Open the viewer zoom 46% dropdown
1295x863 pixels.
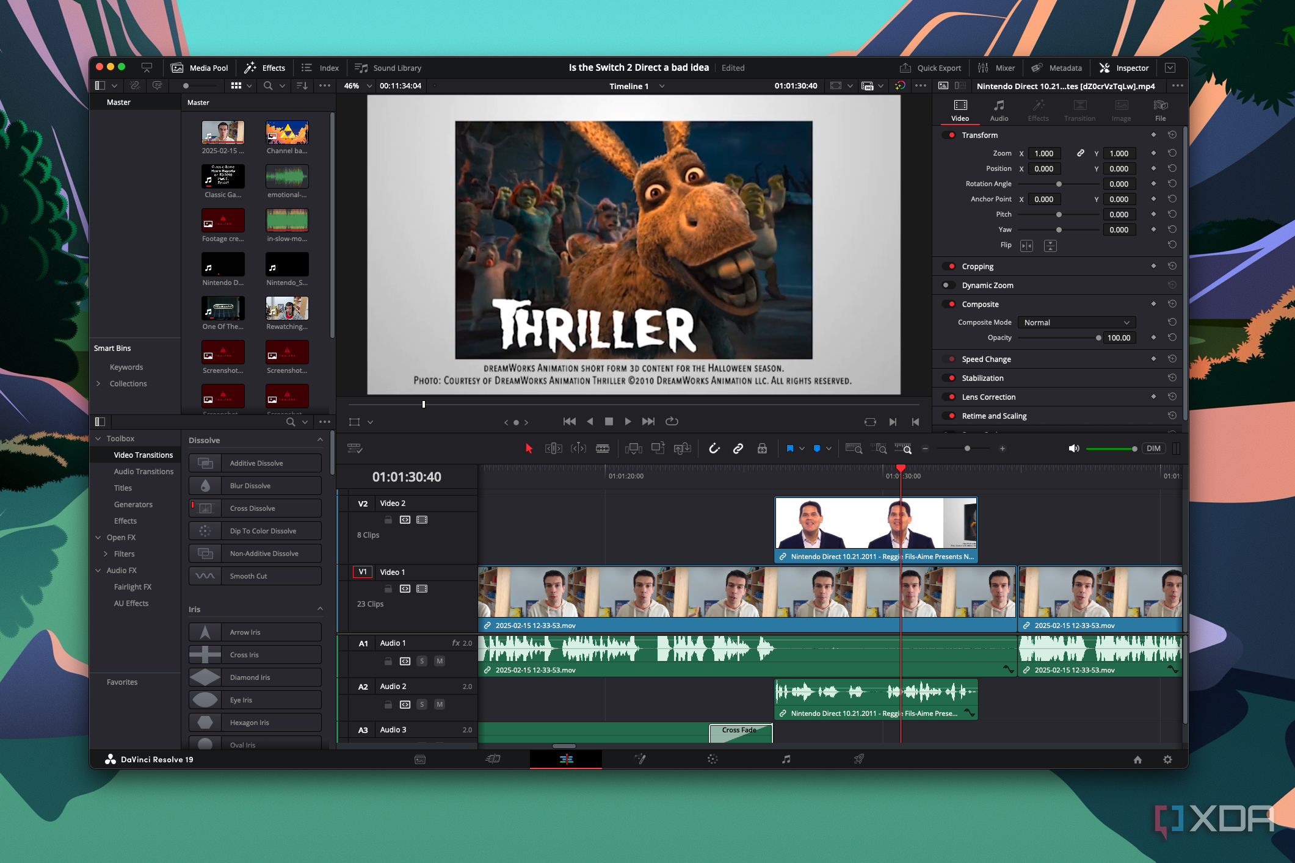click(x=358, y=86)
